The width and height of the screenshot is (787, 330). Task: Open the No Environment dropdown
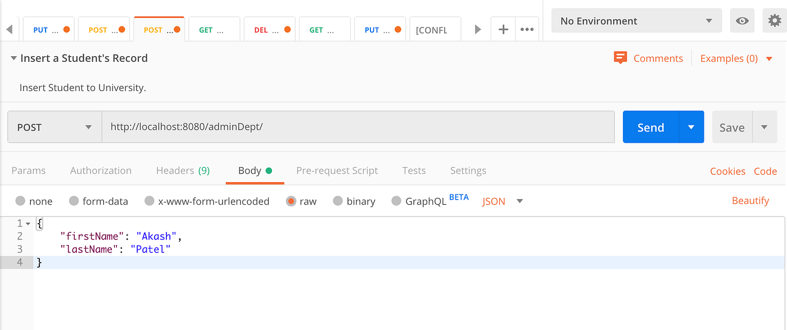(x=636, y=20)
